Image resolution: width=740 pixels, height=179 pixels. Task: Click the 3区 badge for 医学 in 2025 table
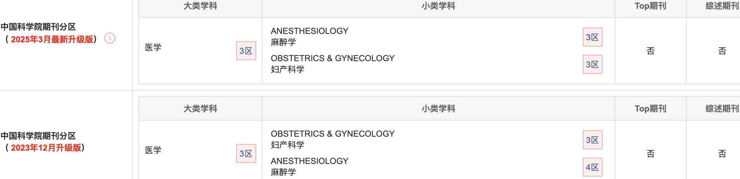coord(246,51)
